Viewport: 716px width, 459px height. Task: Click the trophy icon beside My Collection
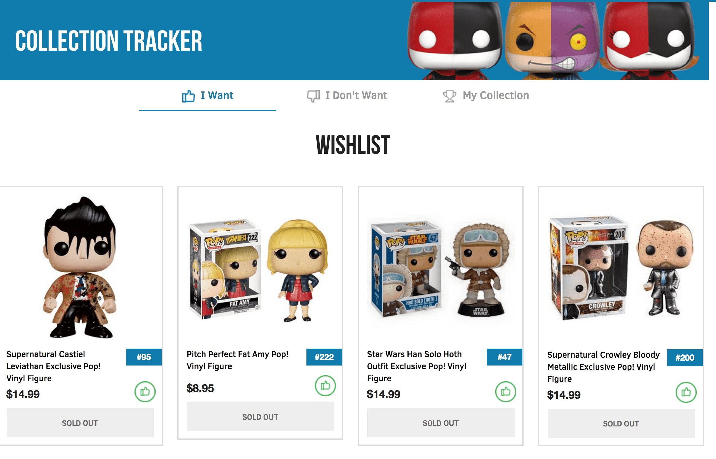450,96
